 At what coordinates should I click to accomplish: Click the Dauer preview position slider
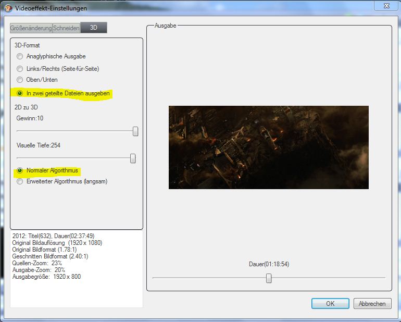click(269, 278)
